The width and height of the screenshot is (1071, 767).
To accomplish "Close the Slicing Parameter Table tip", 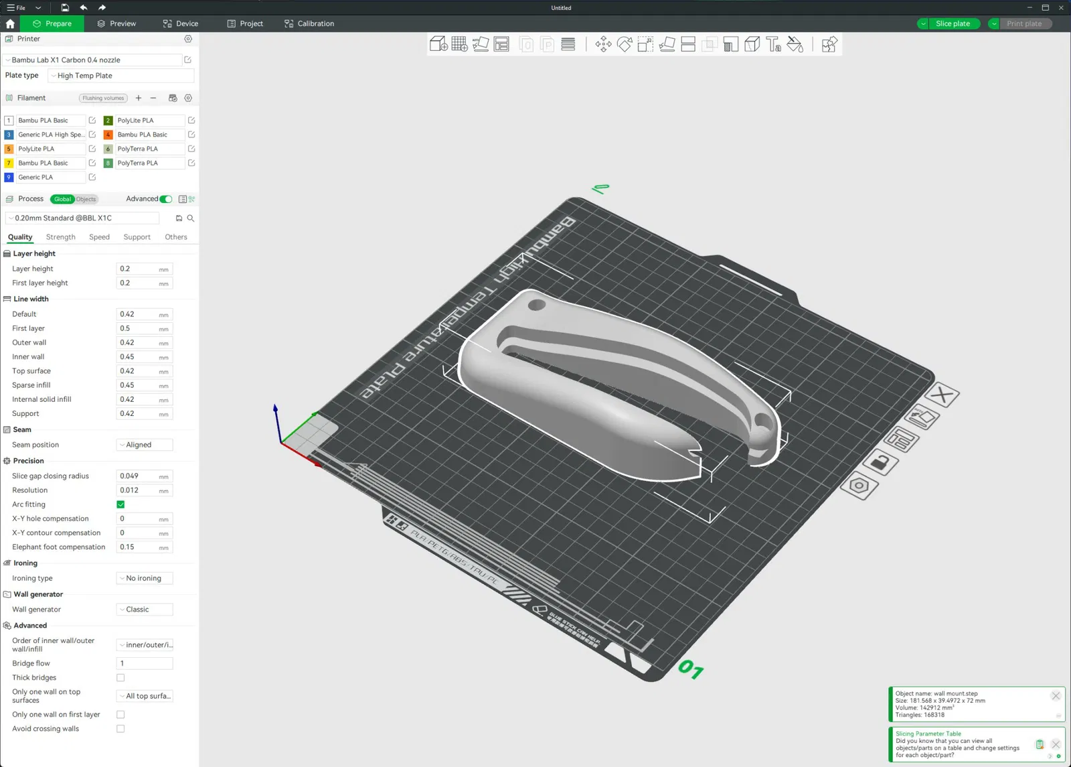I will (x=1056, y=744).
